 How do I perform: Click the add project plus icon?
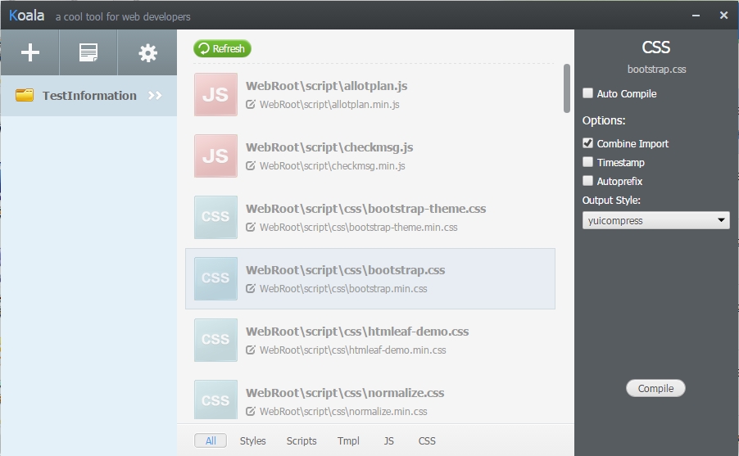(x=30, y=53)
